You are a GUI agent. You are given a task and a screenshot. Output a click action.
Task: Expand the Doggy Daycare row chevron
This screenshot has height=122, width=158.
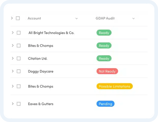click(x=13, y=71)
